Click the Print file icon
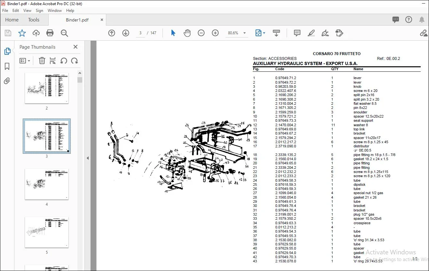 [50, 33]
